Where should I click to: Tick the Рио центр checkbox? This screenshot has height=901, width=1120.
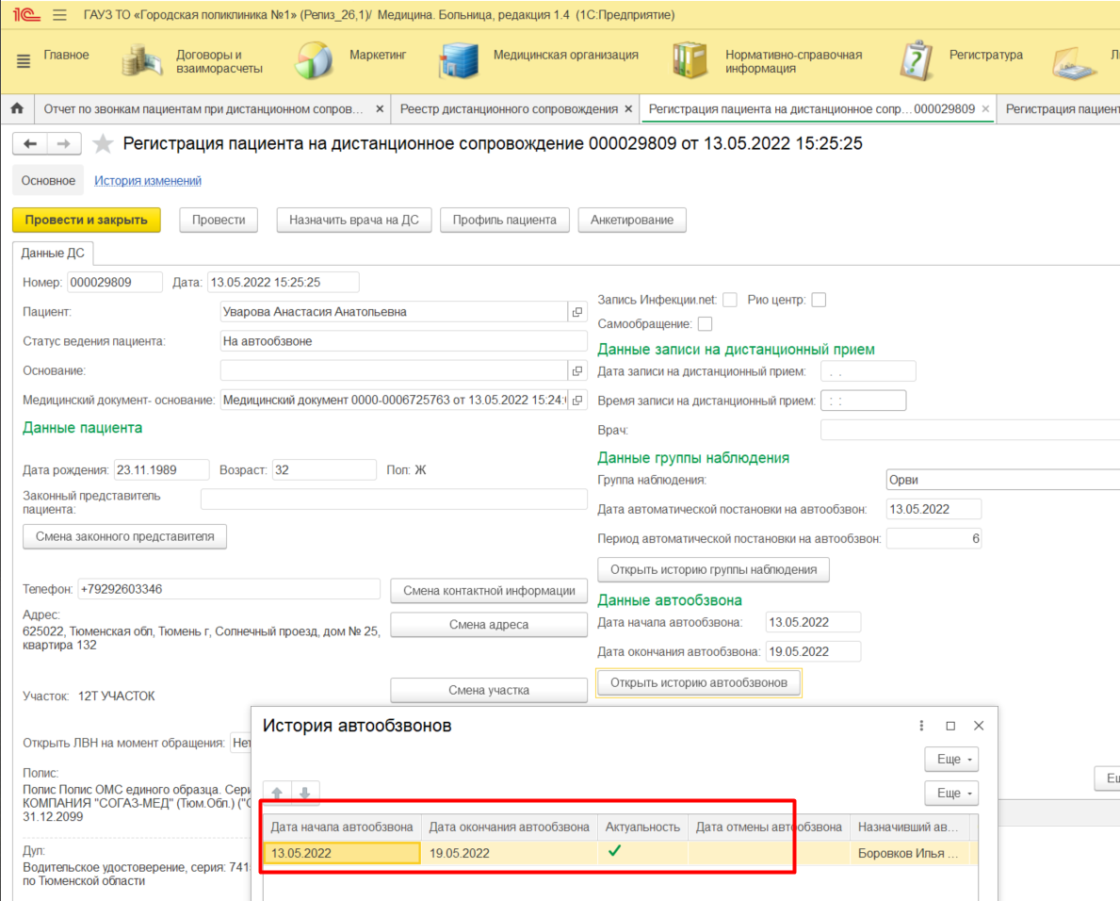coord(819,300)
